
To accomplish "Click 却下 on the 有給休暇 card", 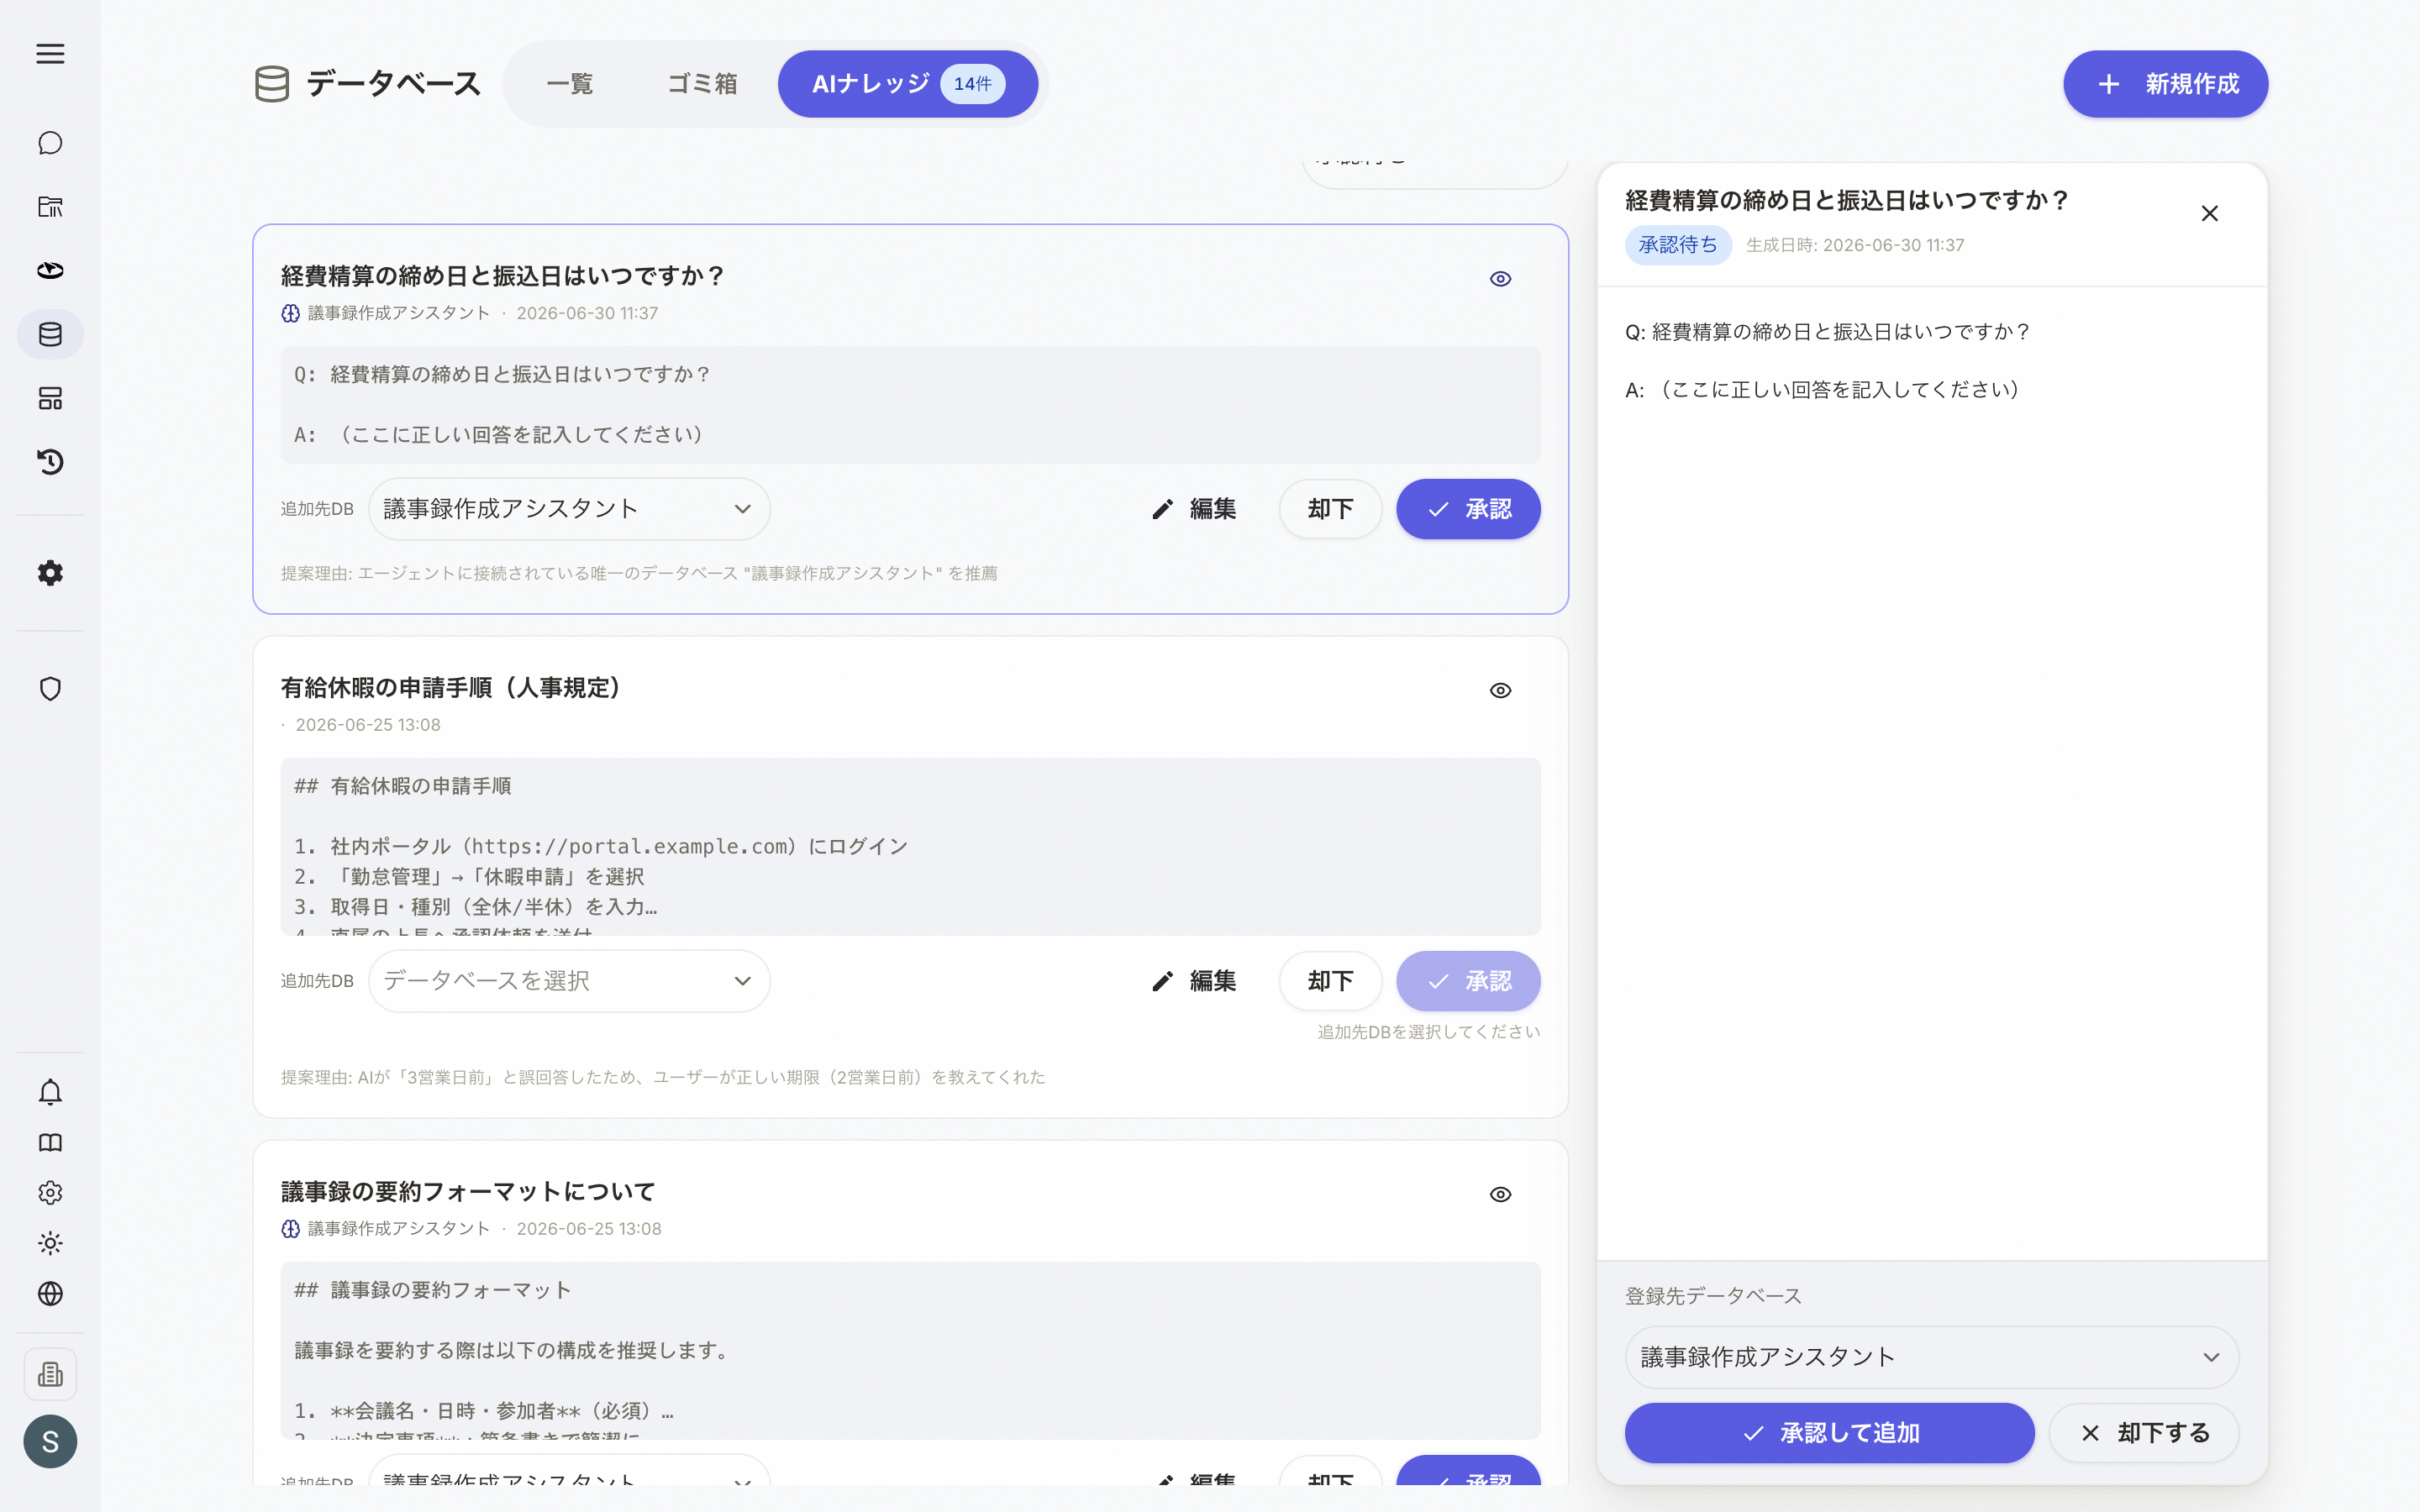I will pyautogui.click(x=1330, y=981).
